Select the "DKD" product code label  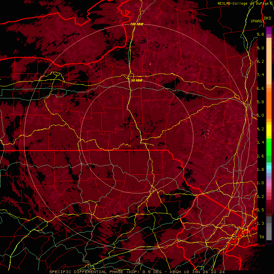[268, 18]
